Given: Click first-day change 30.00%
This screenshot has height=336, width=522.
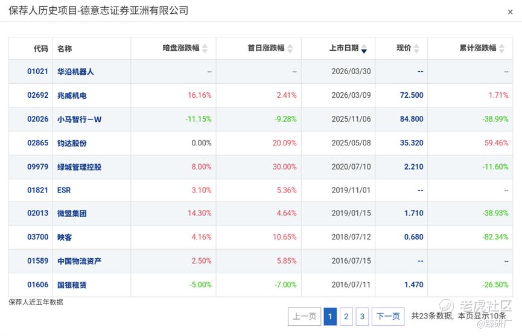Looking at the screenshot, I should tap(285, 166).
